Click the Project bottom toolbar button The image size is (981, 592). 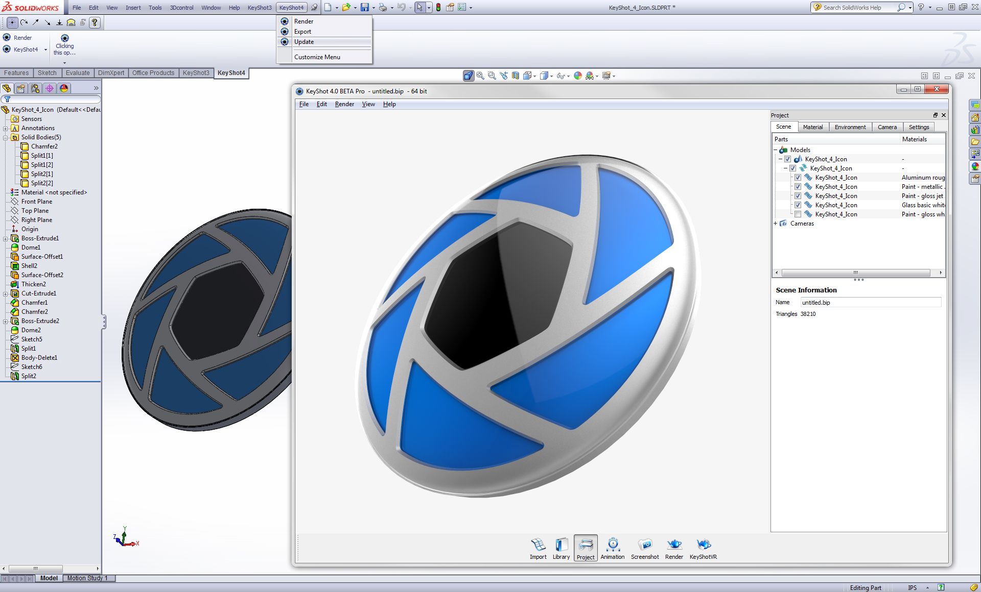coord(585,549)
